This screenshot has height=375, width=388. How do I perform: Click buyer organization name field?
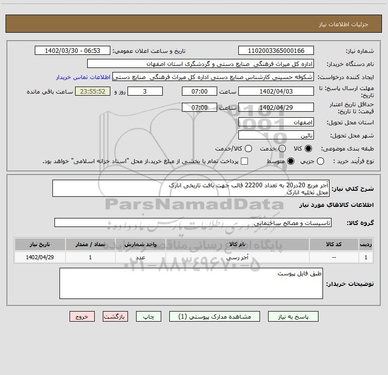[201, 63]
